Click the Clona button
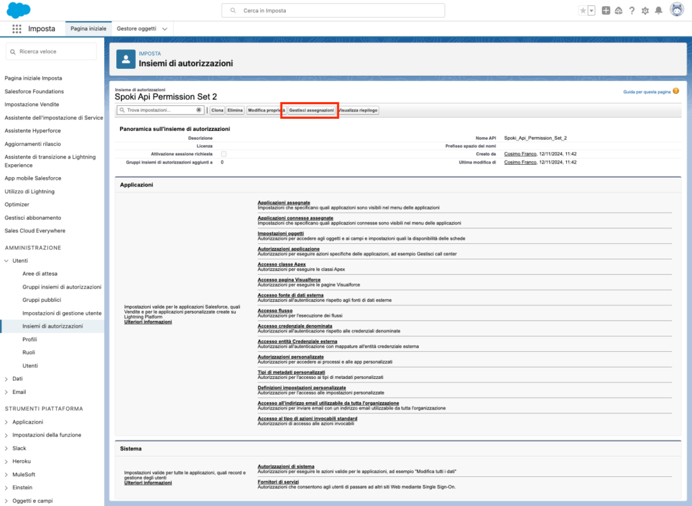Image resolution: width=692 pixels, height=506 pixels. pos(217,110)
